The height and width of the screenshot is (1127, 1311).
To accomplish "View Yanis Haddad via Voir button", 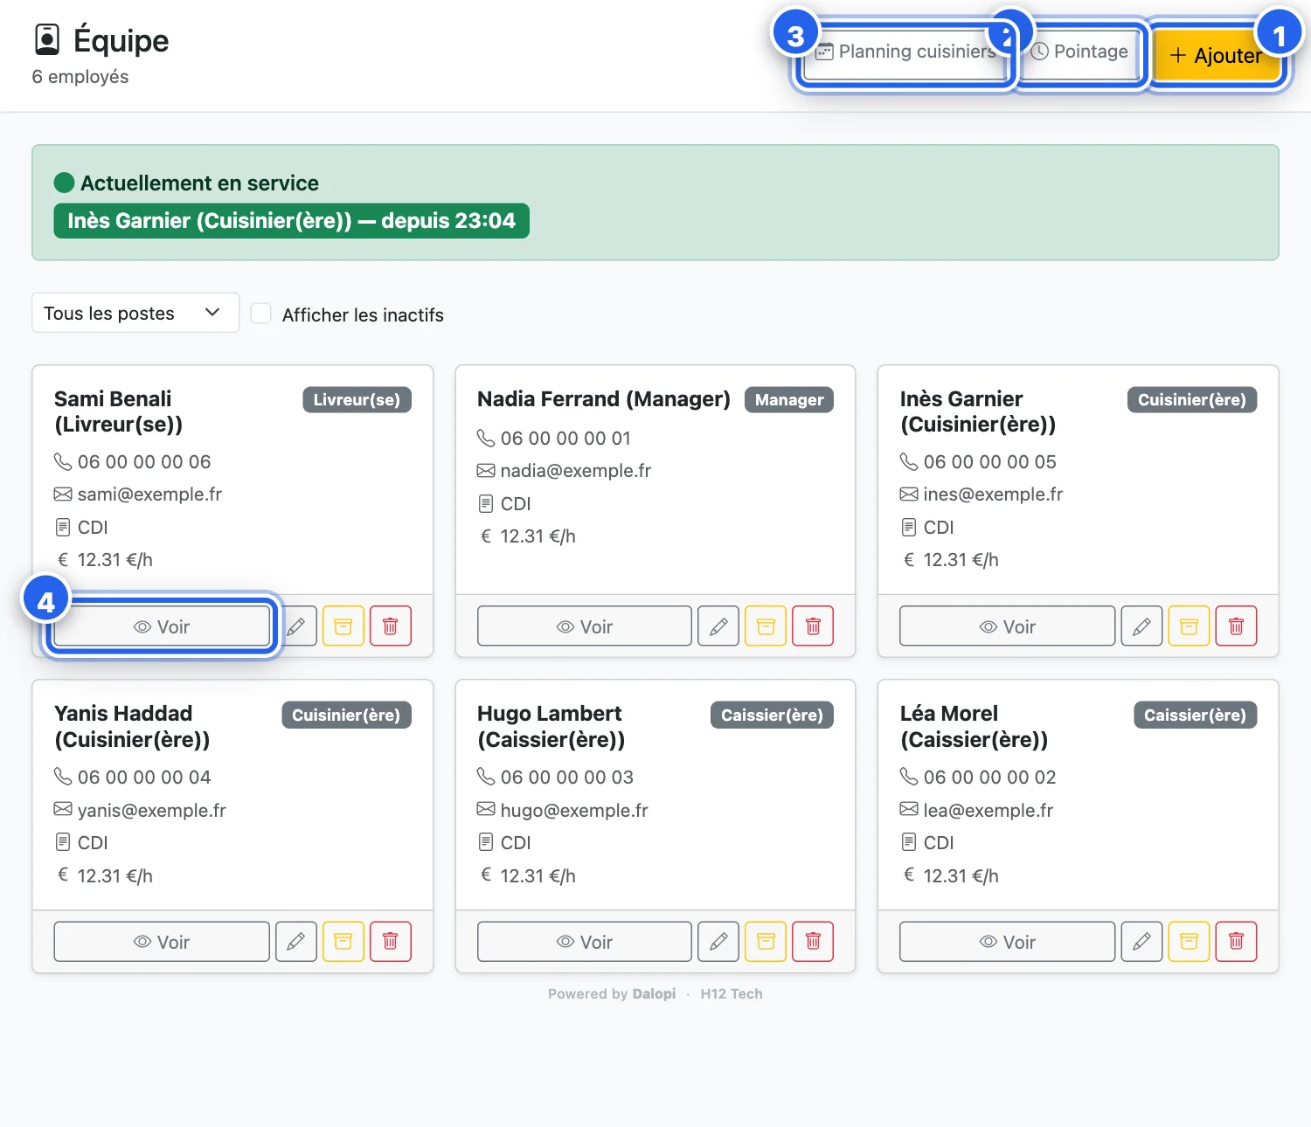I will tap(162, 942).
